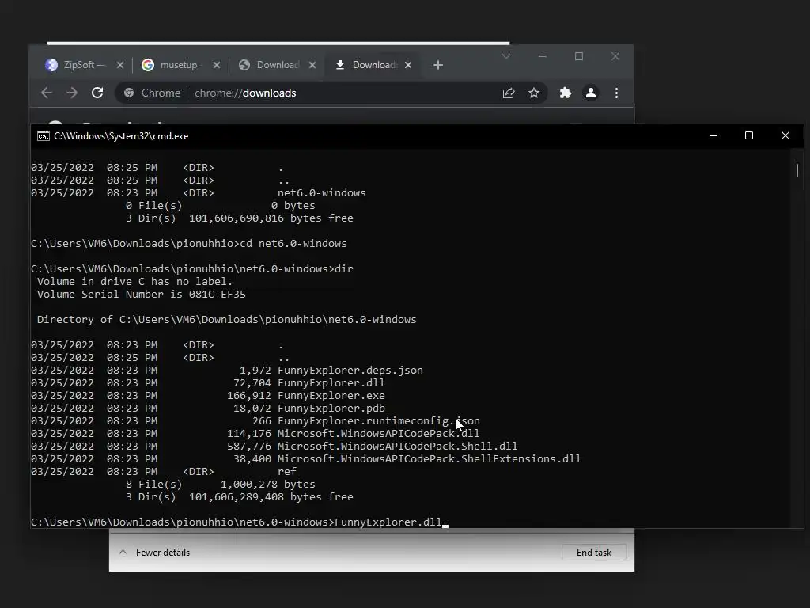Click FunnyExplorer.pdb in directory listing
The width and height of the screenshot is (810, 608).
pos(331,408)
